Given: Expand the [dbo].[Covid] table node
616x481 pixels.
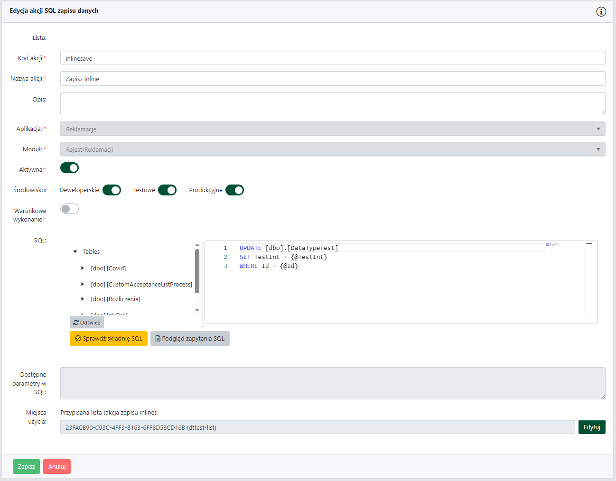Looking at the screenshot, I should click(83, 268).
